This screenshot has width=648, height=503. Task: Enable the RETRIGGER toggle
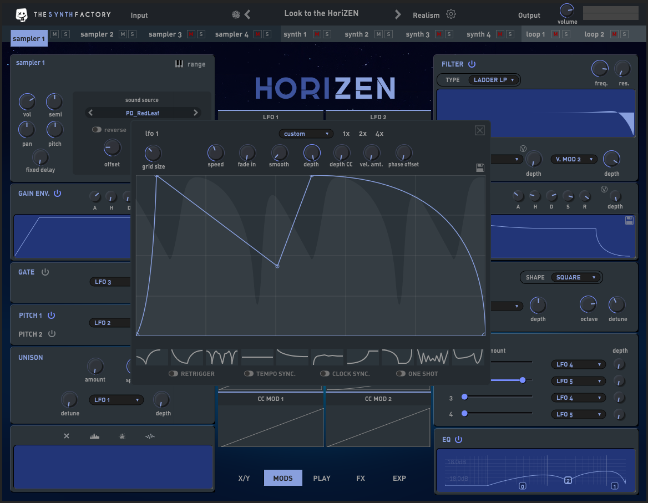(174, 374)
